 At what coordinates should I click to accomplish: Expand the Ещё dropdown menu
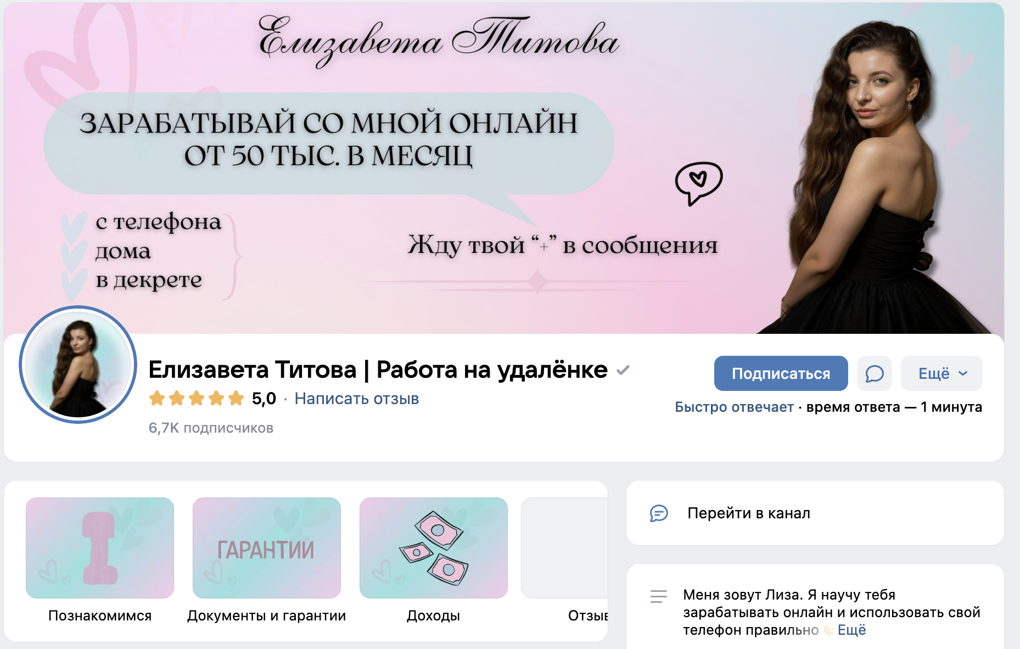tap(941, 373)
